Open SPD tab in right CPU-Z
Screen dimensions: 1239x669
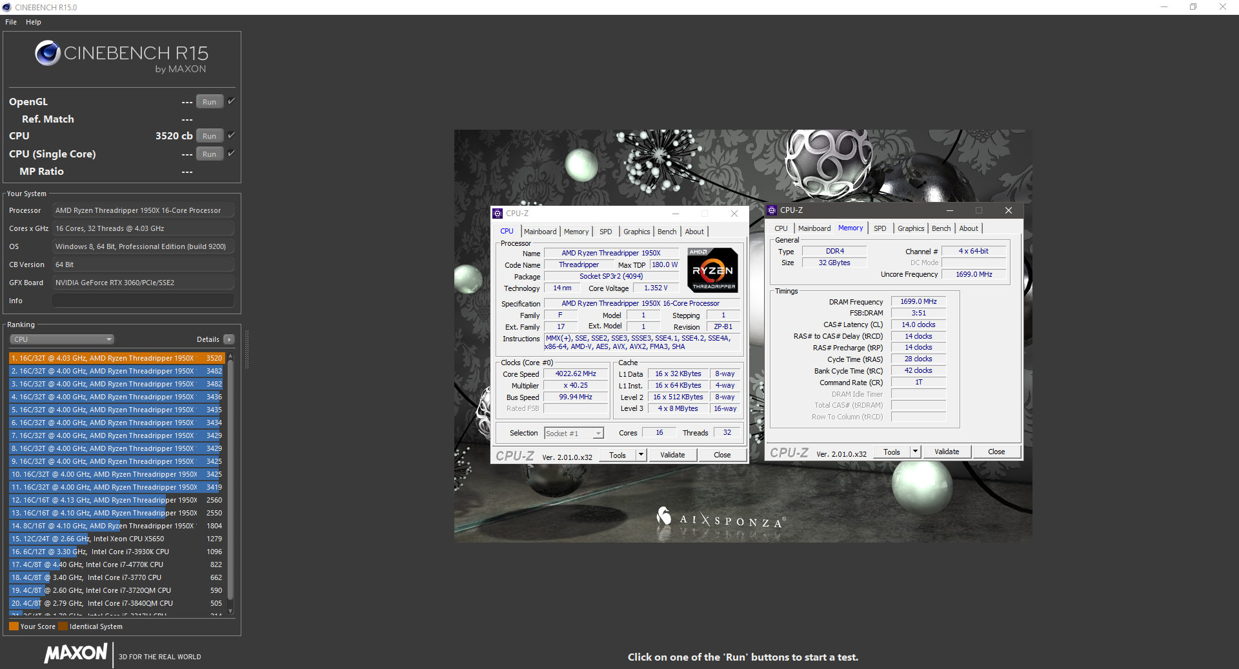pyautogui.click(x=880, y=228)
